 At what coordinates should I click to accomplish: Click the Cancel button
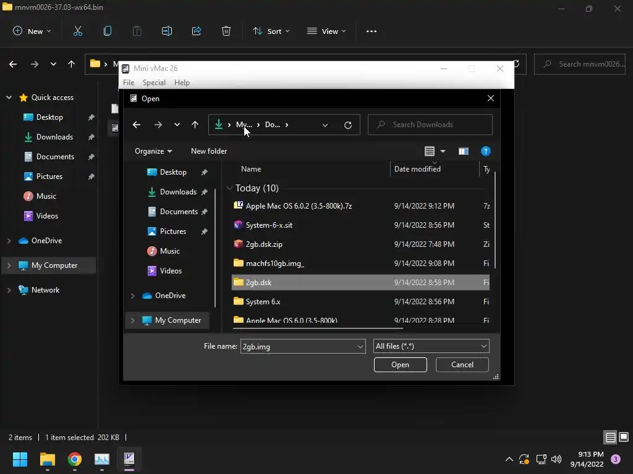[x=462, y=365]
